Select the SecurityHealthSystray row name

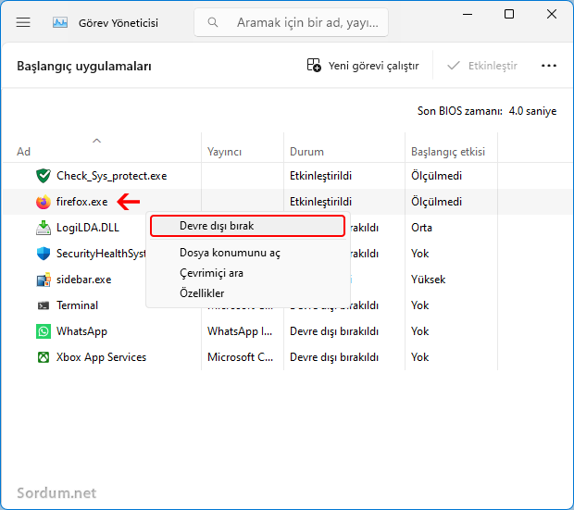[101, 254]
